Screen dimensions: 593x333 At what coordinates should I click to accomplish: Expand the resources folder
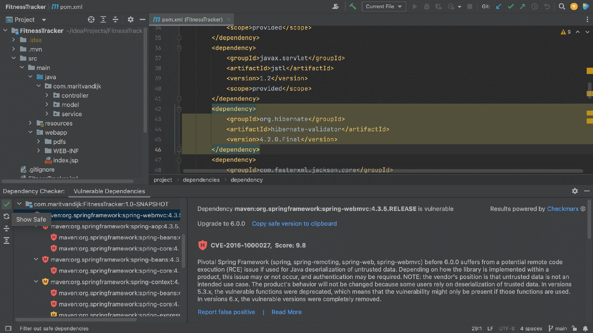(x=30, y=123)
